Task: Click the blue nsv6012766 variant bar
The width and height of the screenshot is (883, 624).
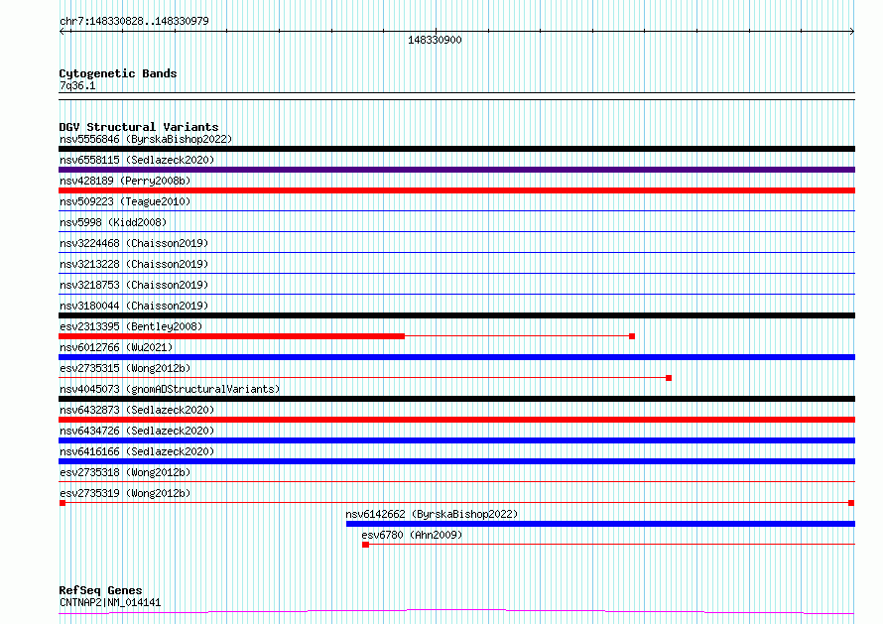Action: 456,357
